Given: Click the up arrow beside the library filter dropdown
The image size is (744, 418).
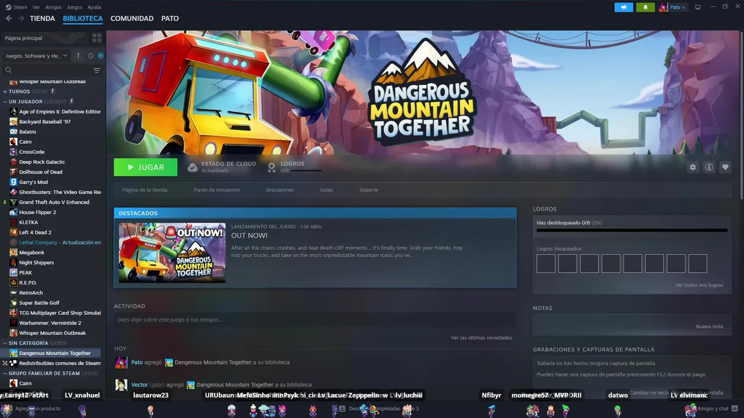Looking at the screenshot, I should 78,56.
